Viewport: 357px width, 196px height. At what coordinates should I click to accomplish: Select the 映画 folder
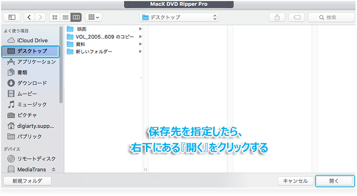(105, 29)
